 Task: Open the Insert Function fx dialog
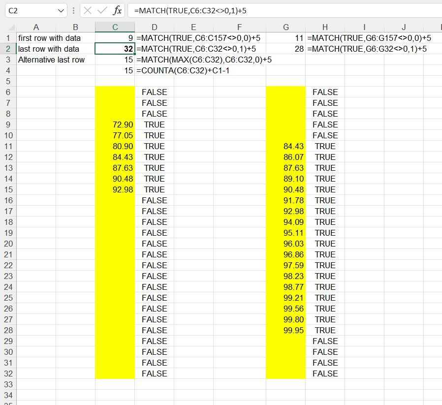click(117, 10)
